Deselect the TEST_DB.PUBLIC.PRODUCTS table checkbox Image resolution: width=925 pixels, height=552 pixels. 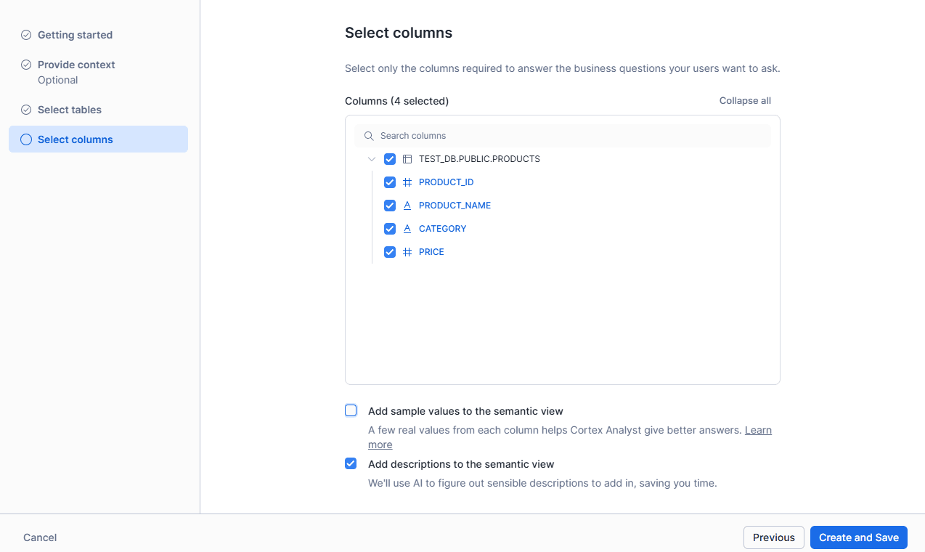pos(390,159)
